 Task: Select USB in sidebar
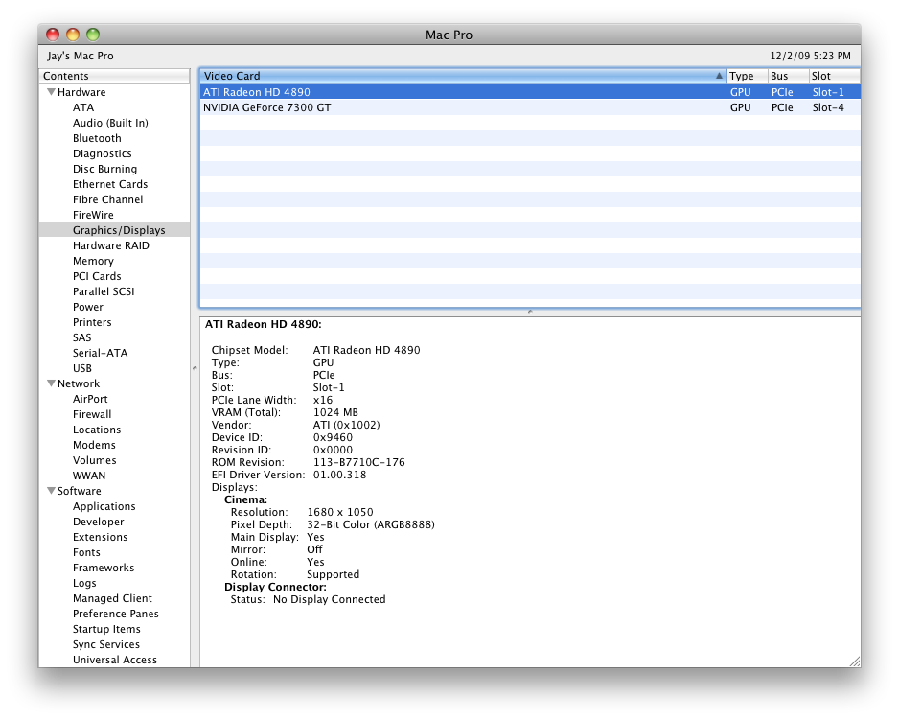point(82,368)
